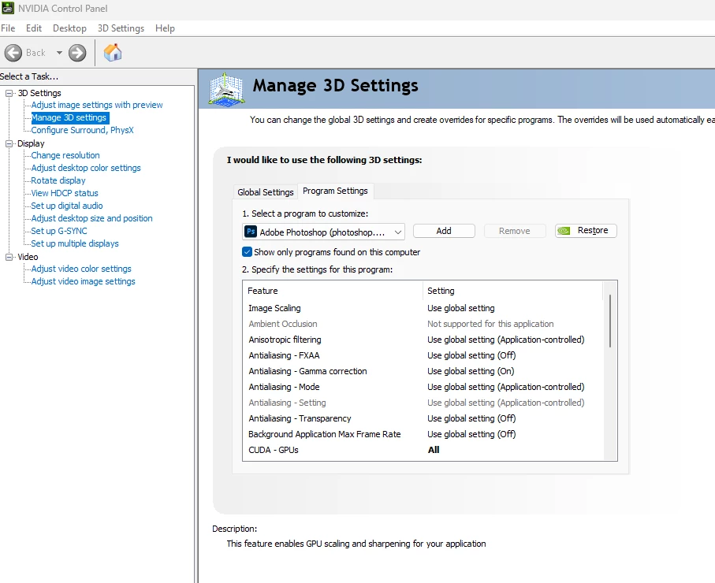Open the Desktop menu
The height and width of the screenshot is (583, 715).
click(x=70, y=28)
